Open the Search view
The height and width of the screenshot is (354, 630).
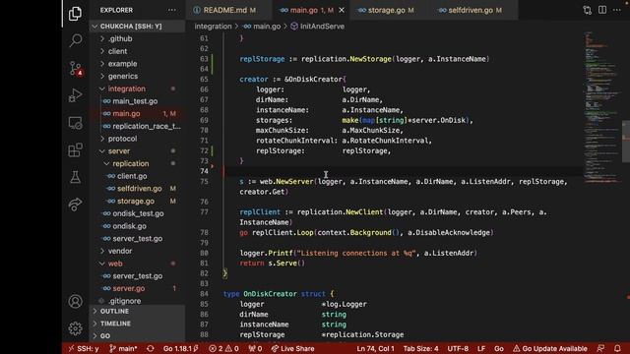pyautogui.click(x=75, y=40)
